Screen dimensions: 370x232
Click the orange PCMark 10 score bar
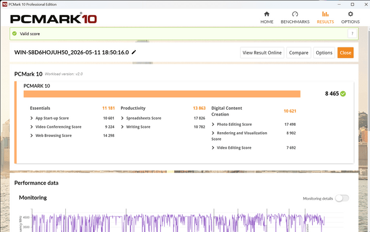click(x=162, y=94)
